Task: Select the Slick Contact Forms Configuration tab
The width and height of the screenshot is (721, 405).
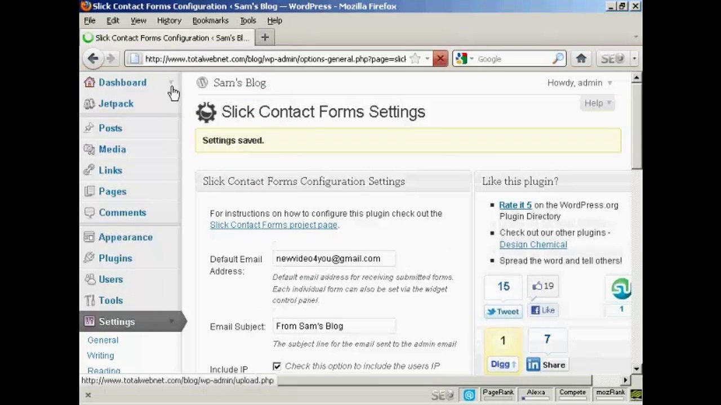Action: 167,38
